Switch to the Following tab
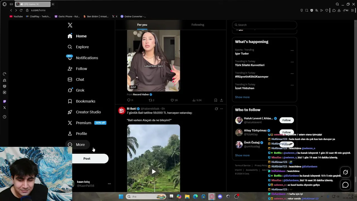This screenshot has height=201, width=357. (x=198, y=25)
